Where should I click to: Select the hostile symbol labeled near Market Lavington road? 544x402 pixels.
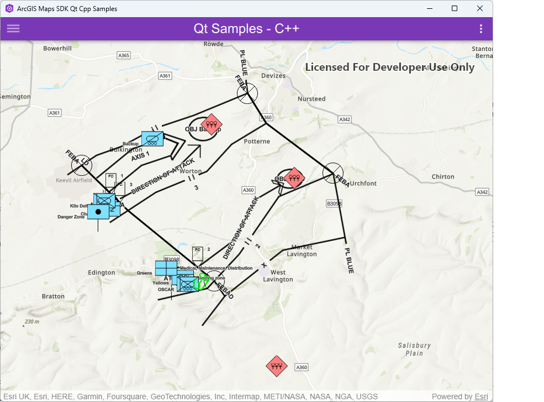click(293, 177)
